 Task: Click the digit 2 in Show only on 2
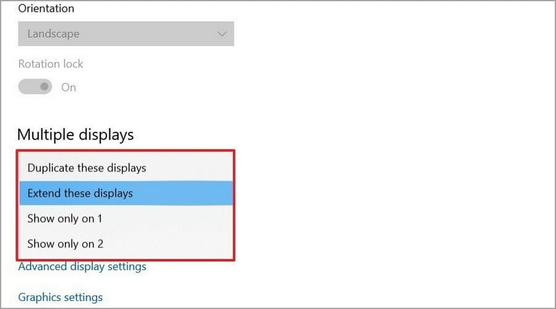pyautogui.click(x=100, y=243)
